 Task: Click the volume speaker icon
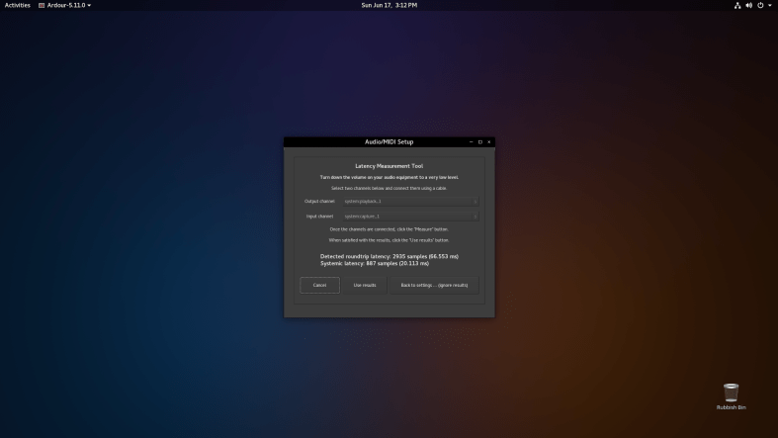pyautogui.click(x=748, y=6)
